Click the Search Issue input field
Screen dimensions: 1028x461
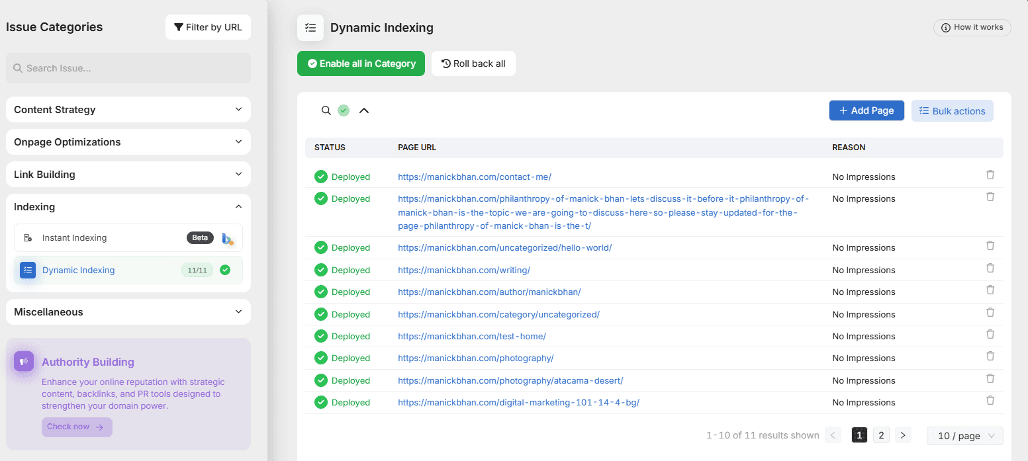[128, 68]
